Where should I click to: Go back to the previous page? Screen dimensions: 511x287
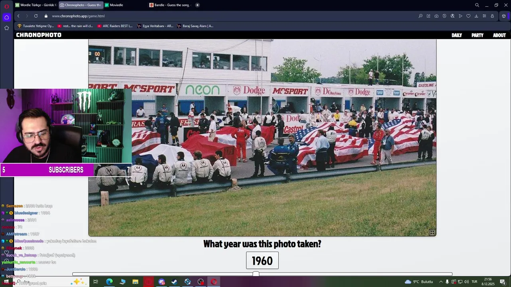18,16
